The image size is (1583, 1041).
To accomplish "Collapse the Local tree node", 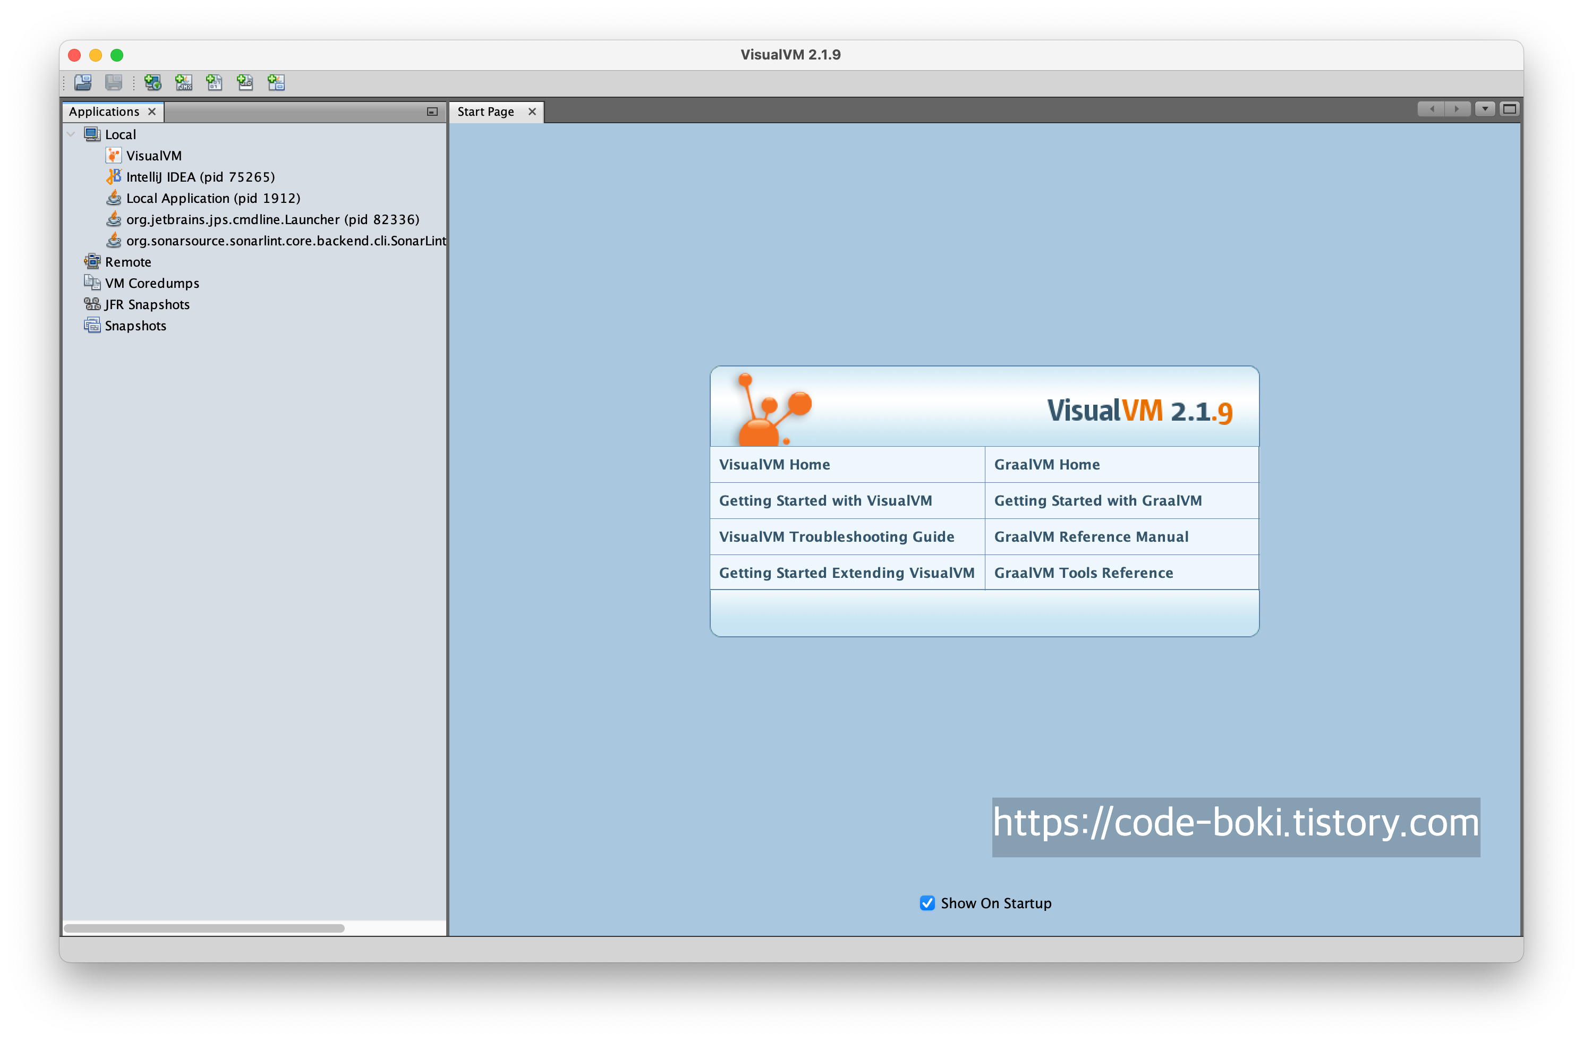I will point(71,134).
